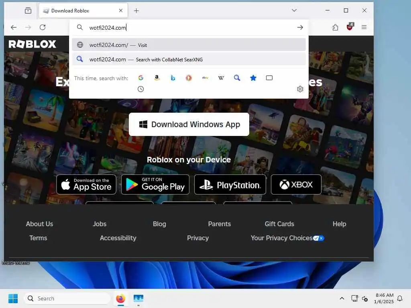
Task: Click the forward navigation arrow
Action: click(28, 27)
